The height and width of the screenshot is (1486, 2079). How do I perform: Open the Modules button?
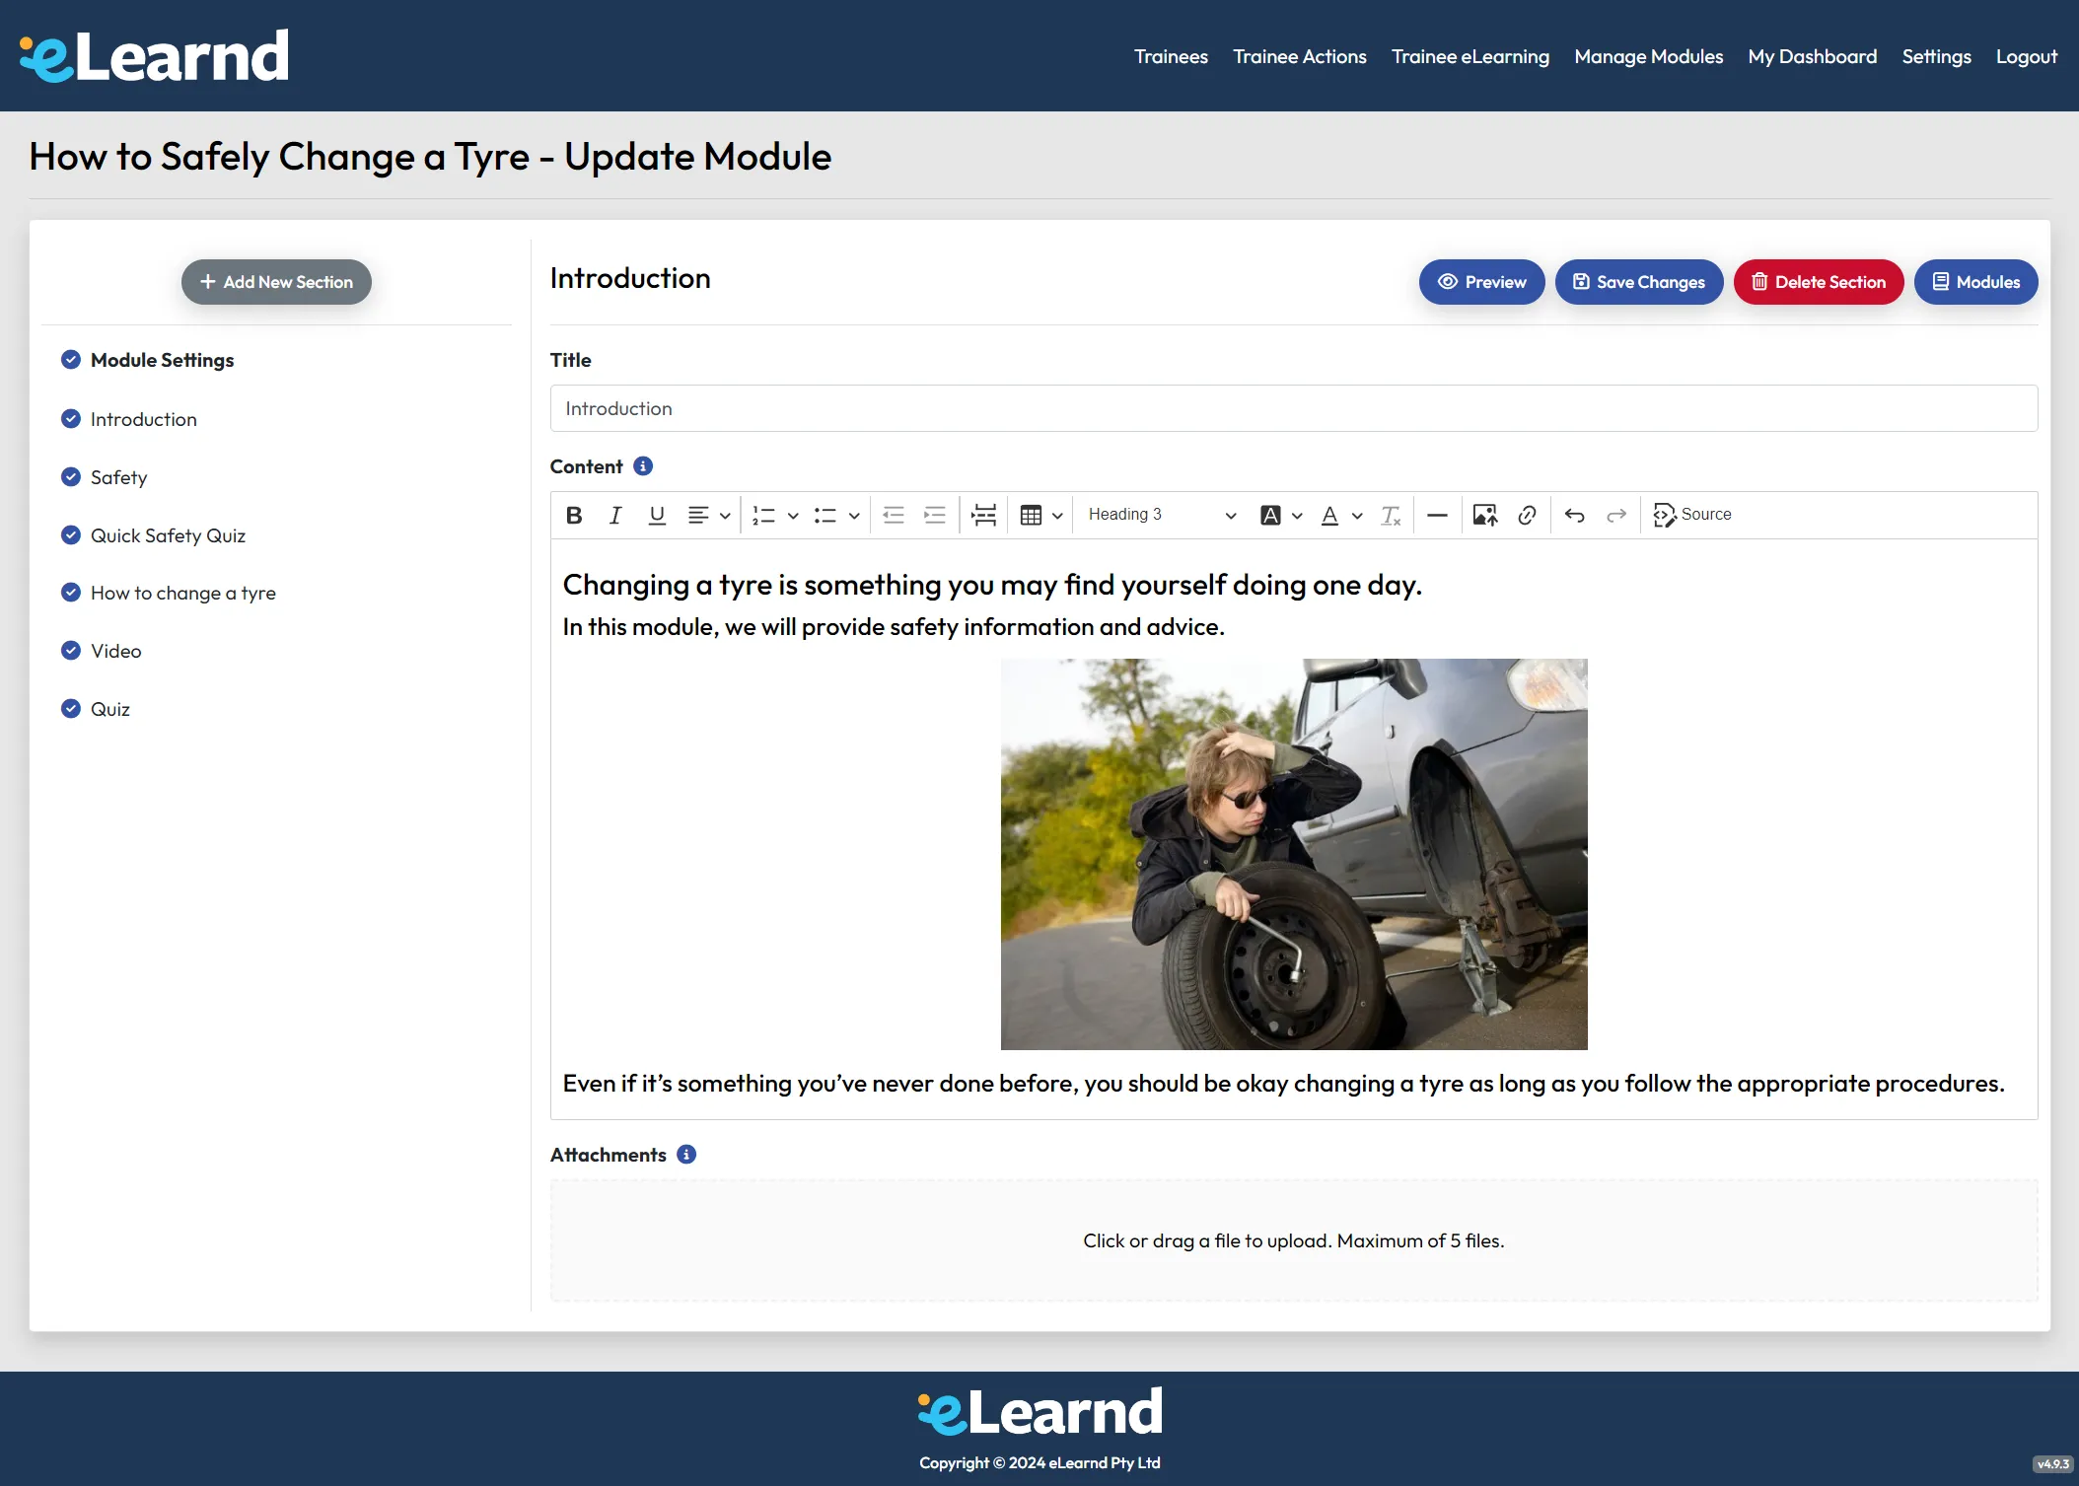point(1975,282)
